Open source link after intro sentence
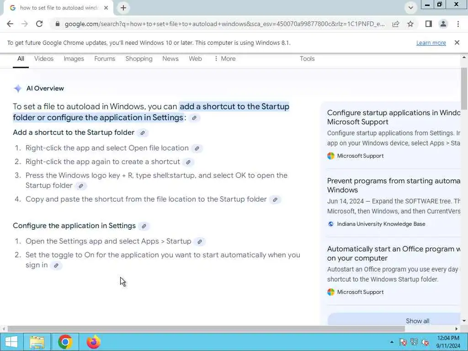 pyautogui.click(x=194, y=118)
